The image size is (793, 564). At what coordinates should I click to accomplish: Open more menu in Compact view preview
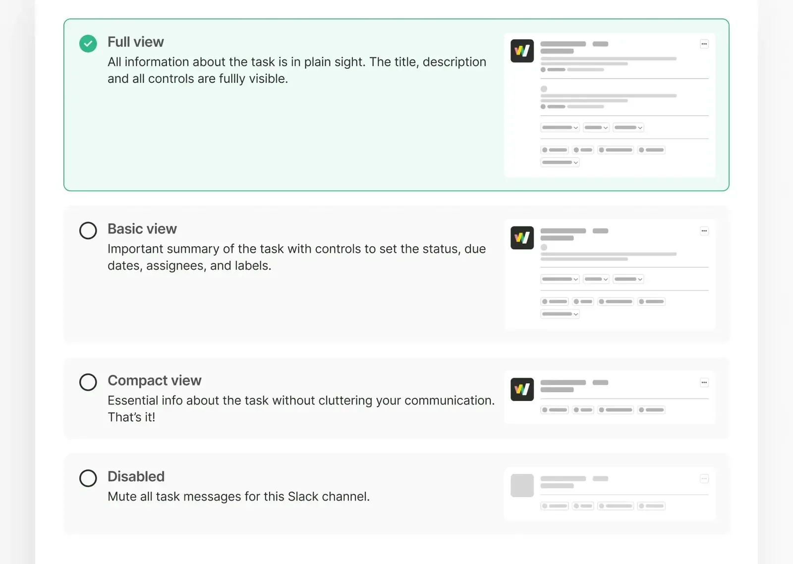click(x=704, y=383)
